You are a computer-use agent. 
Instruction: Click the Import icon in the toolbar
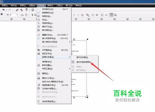click(x=17, y=10)
